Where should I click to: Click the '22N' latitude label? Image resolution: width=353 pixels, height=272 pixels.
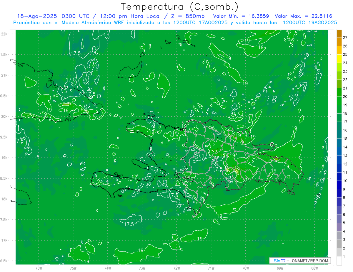pos(5,34)
